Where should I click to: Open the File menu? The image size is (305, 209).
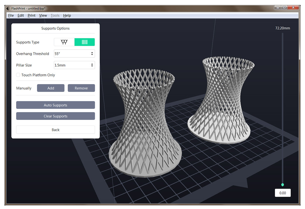pyautogui.click(x=11, y=15)
